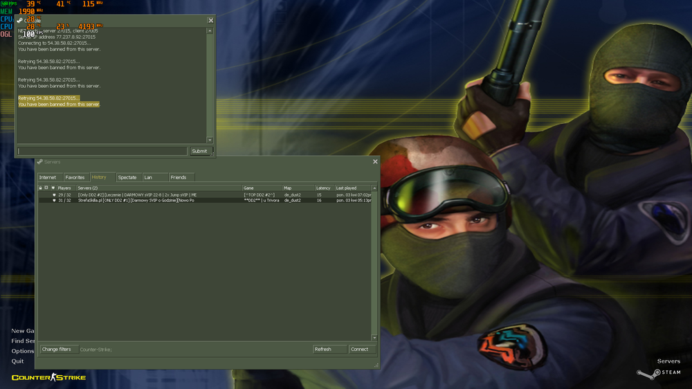Click the Servers label above Steam logo
The height and width of the screenshot is (389, 692).
(668, 361)
